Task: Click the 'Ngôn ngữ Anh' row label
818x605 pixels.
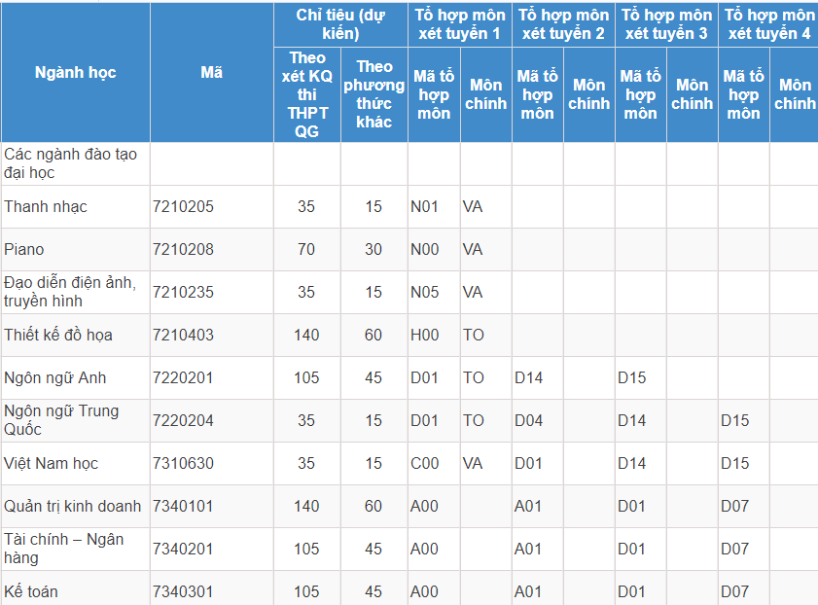Action: pyautogui.click(x=55, y=377)
